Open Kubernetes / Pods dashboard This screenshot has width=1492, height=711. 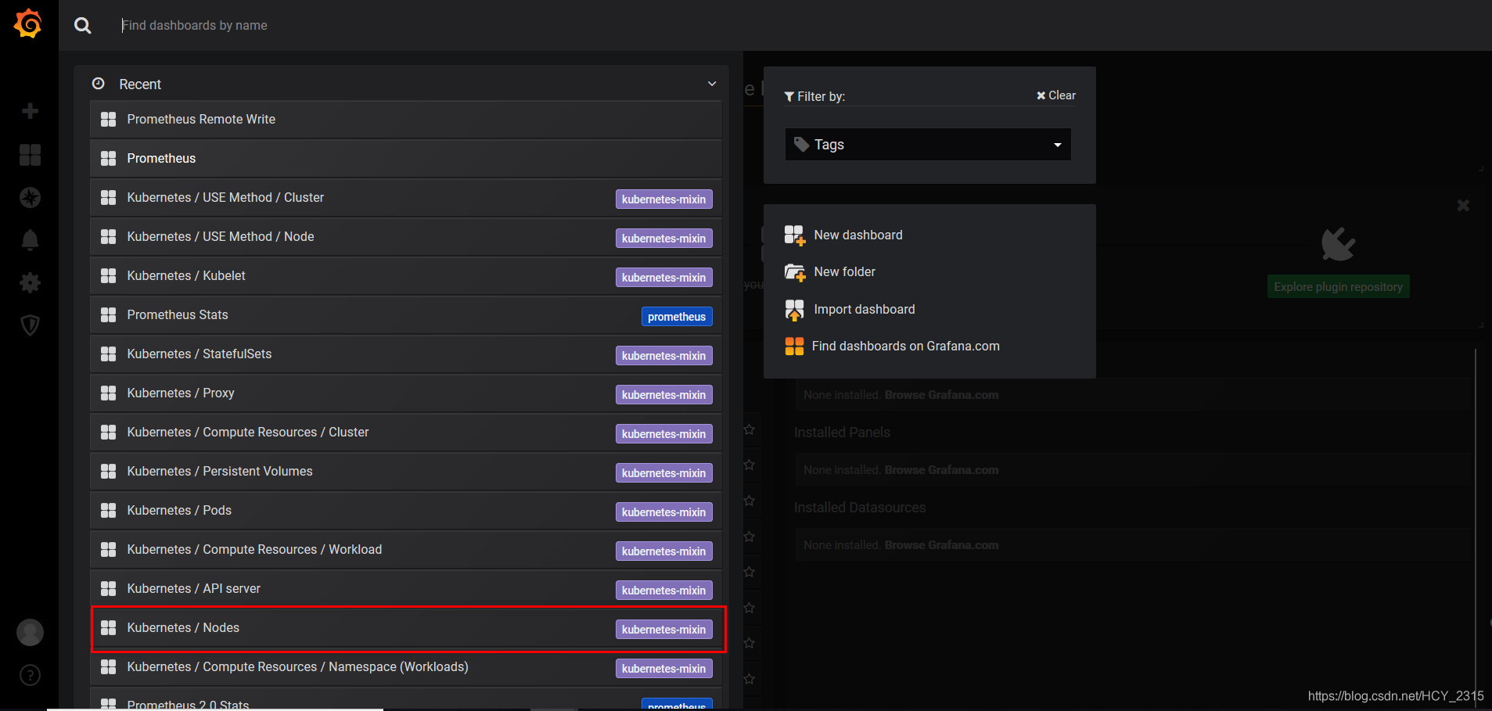tap(405, 511)
